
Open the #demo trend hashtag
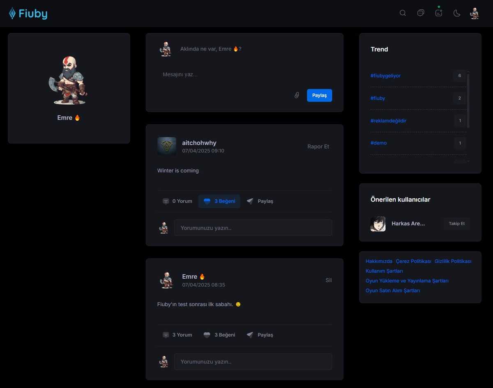(x=378, y=143)
